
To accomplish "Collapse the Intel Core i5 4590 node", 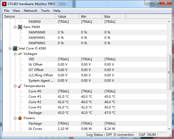I will [x=10, y=48].
